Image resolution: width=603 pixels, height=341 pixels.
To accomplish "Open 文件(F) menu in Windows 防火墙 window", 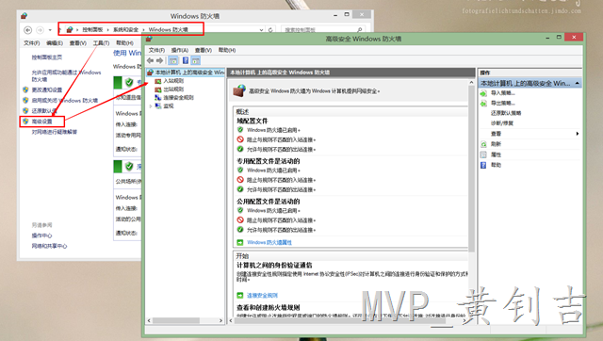I will 31,43.
